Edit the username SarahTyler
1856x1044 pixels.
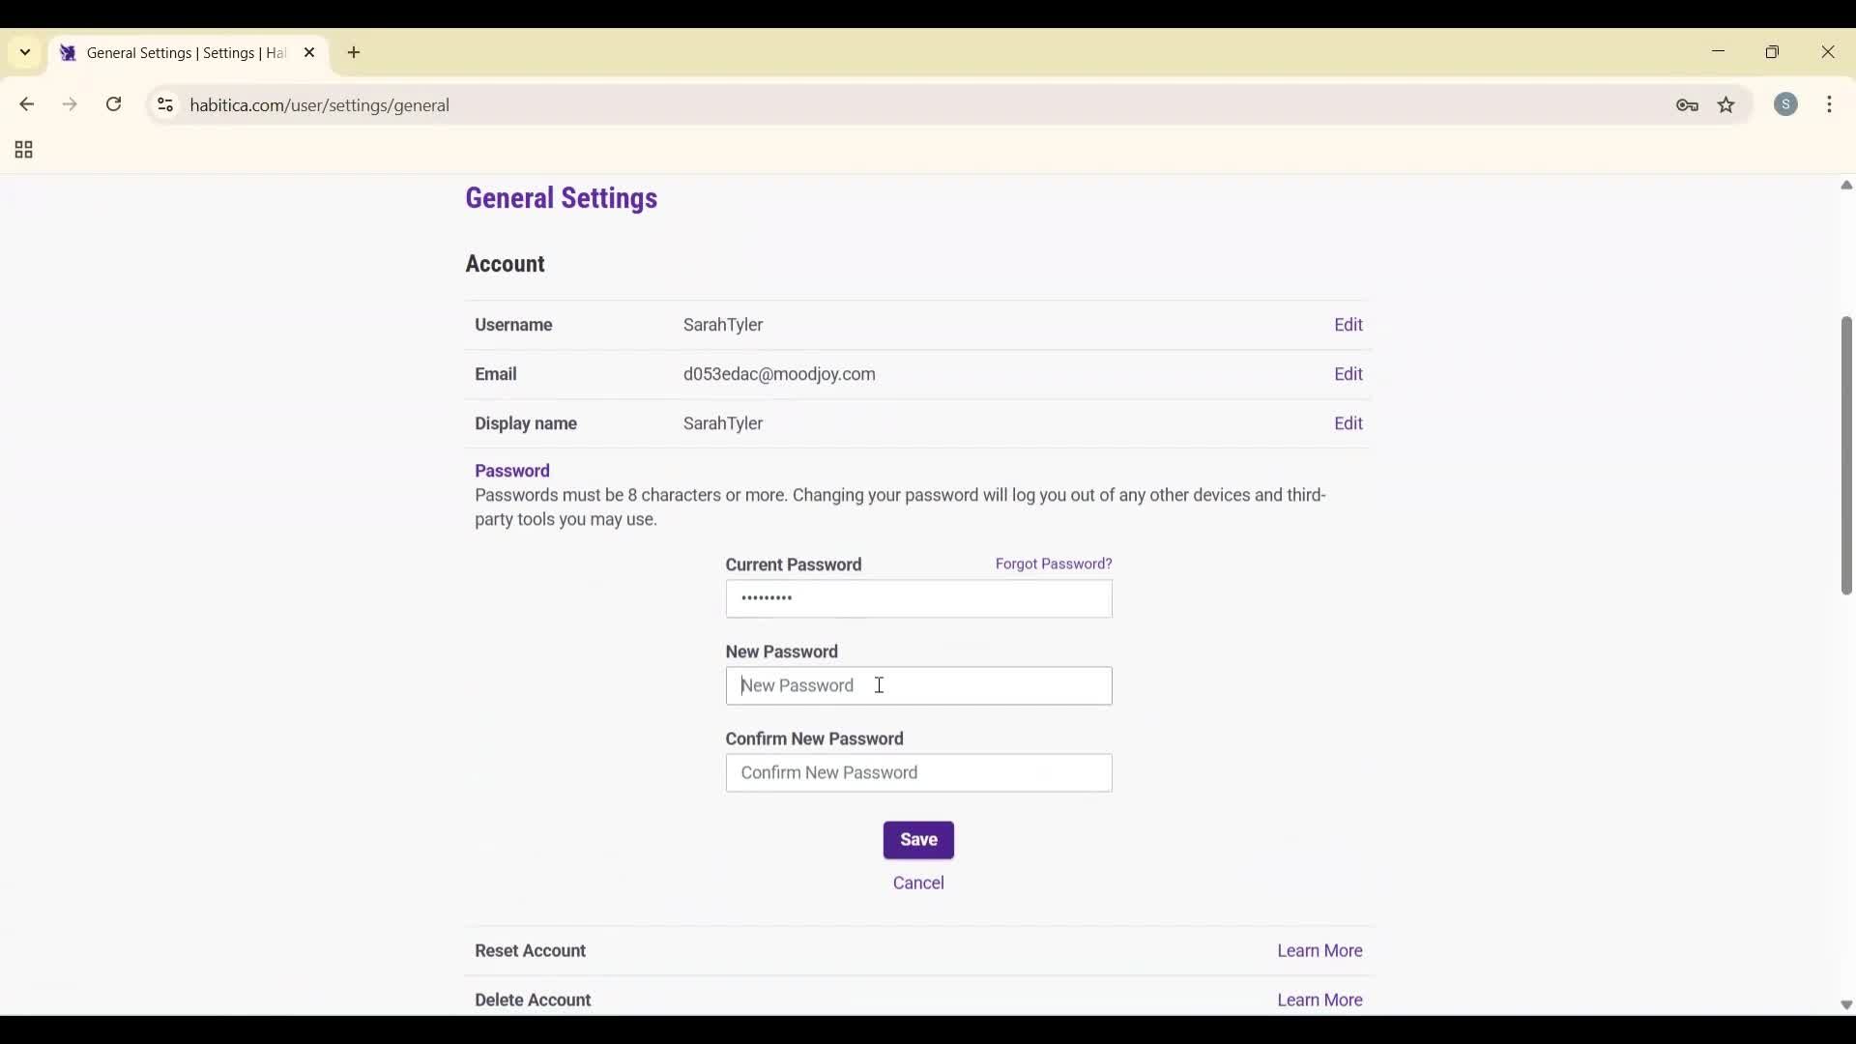tap(1348, 325)
